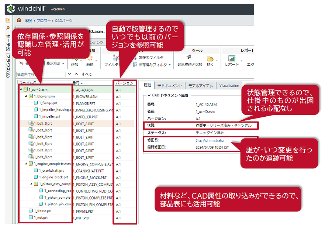Collapse the 1_engine_complete.asm node
The width and height of the screenshot is (332, 233).
26,164
